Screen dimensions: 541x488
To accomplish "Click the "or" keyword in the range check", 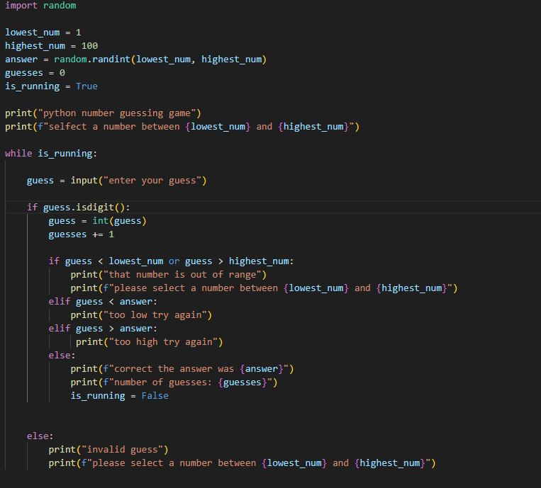I will [x=174, y=261].
